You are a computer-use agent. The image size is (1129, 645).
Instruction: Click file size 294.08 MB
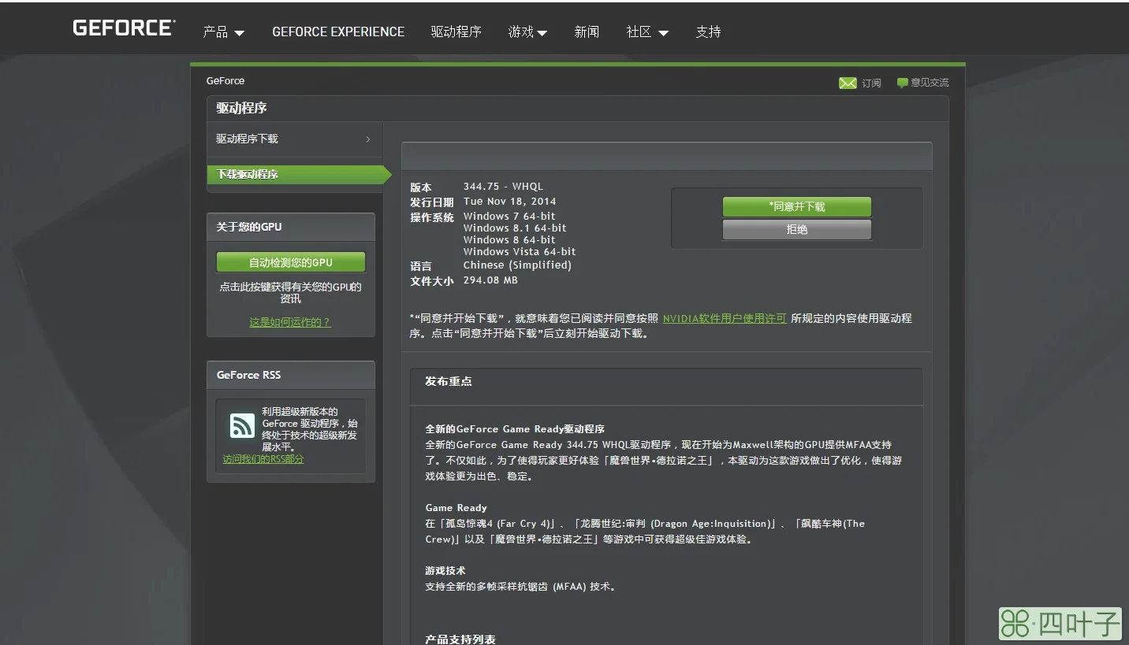point(490,280)
